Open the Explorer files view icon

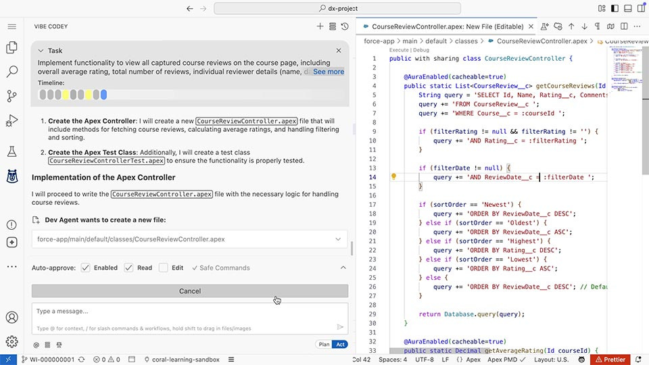click(x=11, y=47)
